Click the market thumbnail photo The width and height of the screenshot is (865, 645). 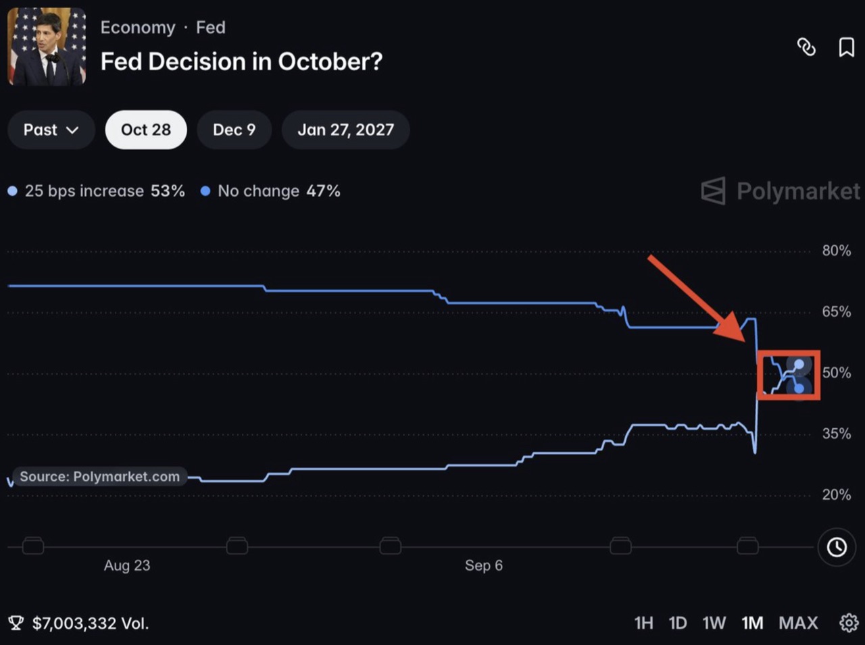click(x=47, y=47)
